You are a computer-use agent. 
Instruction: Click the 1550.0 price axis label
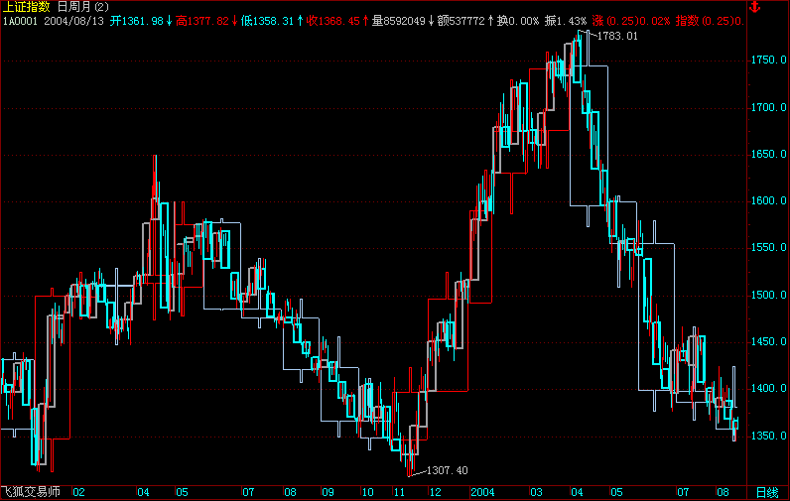[x=768, y=247]
